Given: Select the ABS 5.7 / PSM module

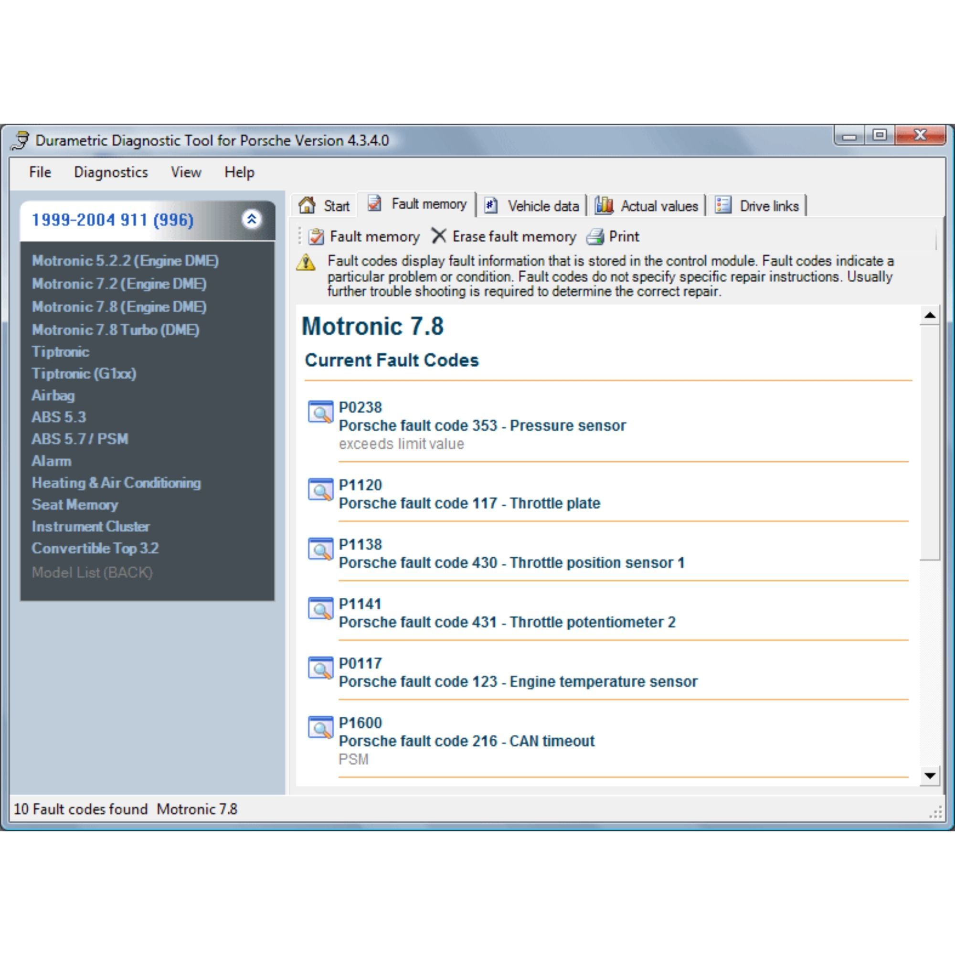Looking at the screenshot, I should click(x=80, y=439).
